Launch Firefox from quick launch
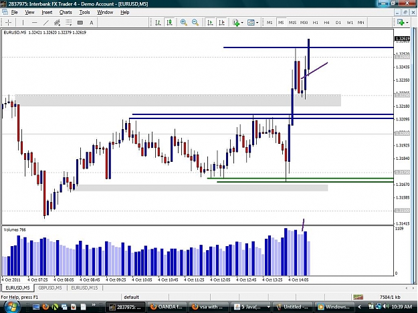Screen dimensions: 418x313 (45, 307)
